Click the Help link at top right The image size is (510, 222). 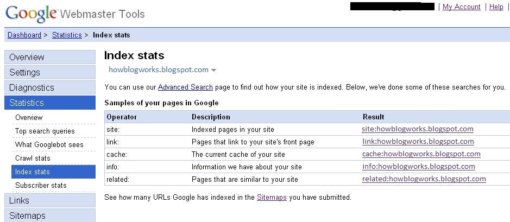(x=496, y=7)
